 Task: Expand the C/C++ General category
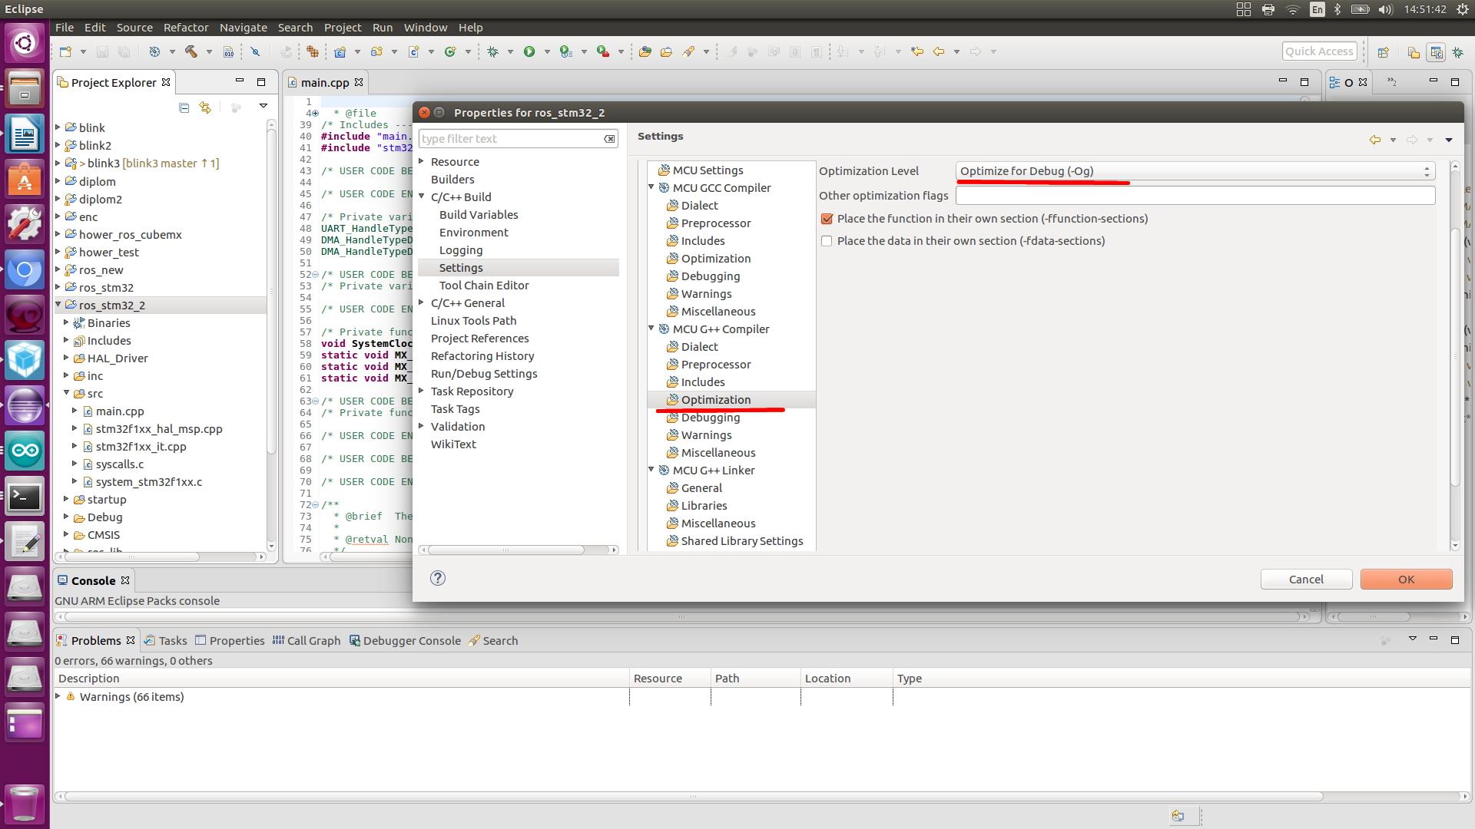point(422,303)
